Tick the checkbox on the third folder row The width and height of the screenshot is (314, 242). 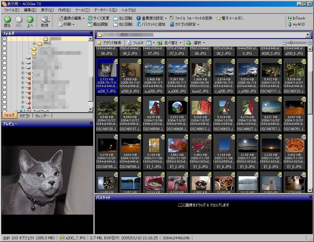[x=5, y=48]
